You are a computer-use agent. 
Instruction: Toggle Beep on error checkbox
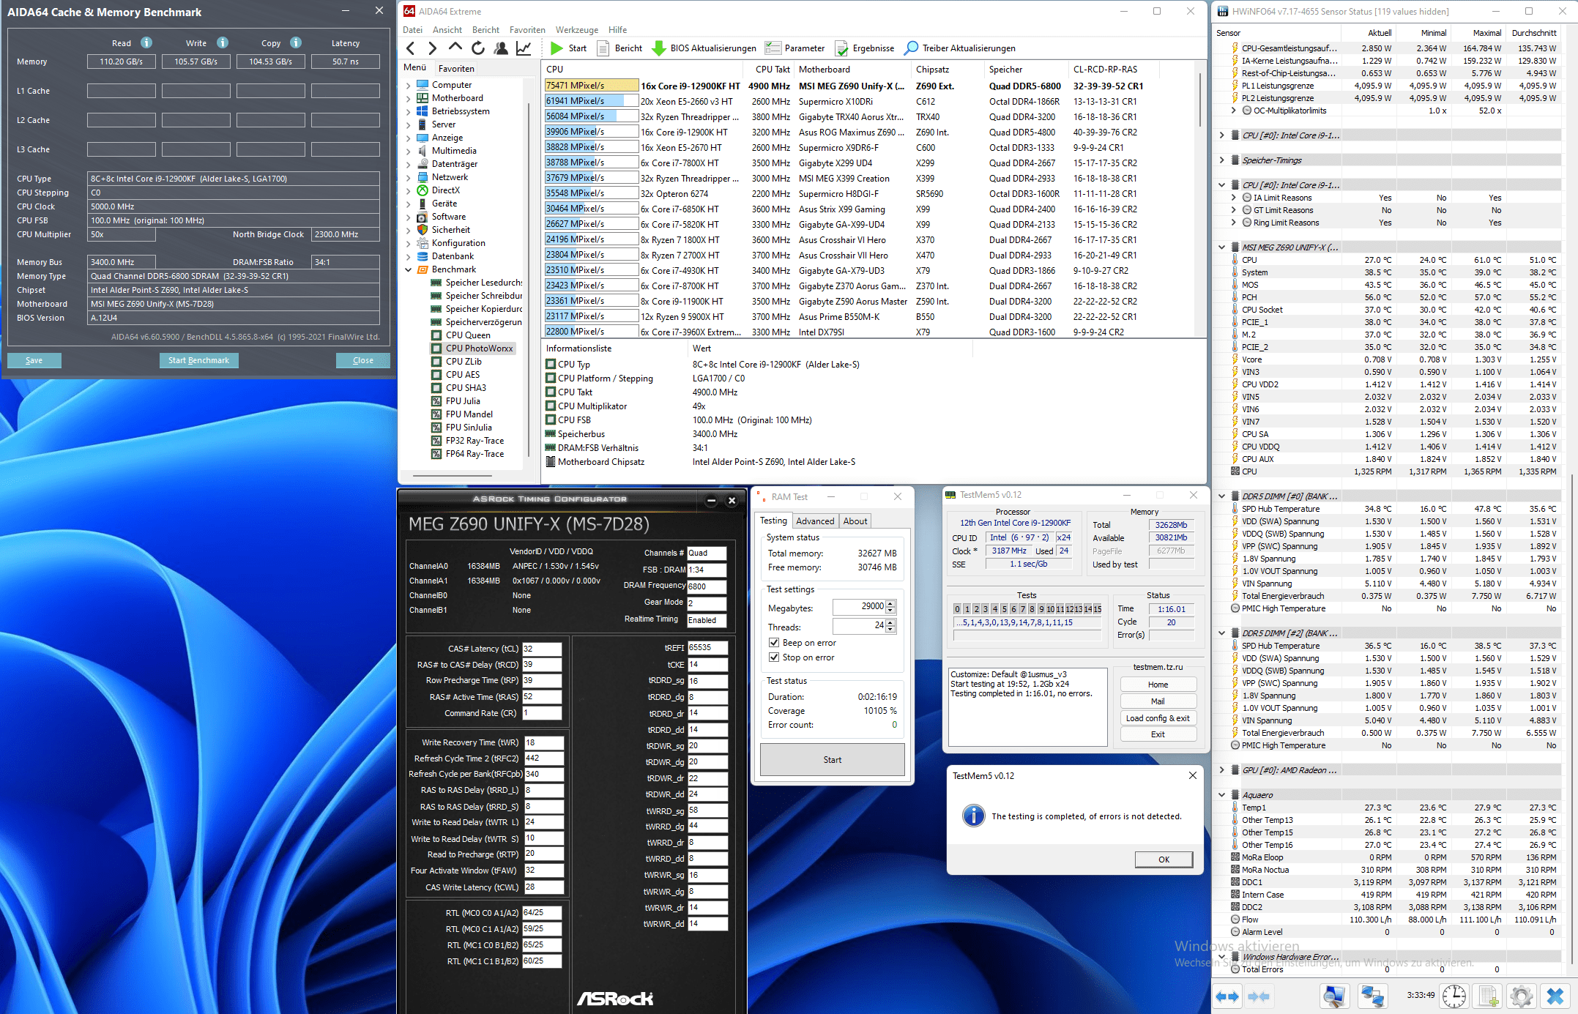(774, 643)
